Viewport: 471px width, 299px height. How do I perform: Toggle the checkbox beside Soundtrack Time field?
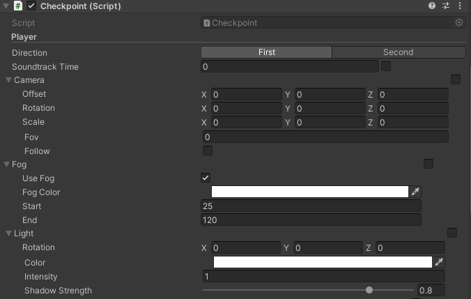(386, 66)
